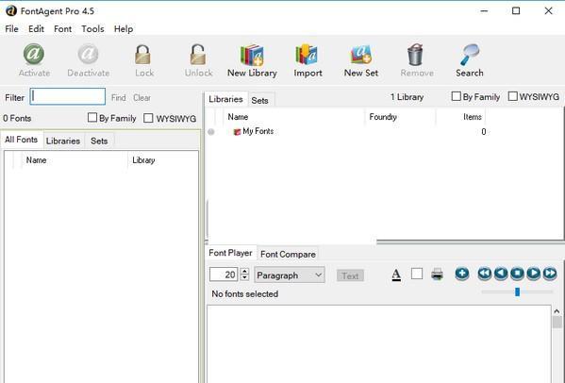The height and width of the screenshot is (383, 565).
Task: Click the '1 Library' count label
Action: point(407,97)
